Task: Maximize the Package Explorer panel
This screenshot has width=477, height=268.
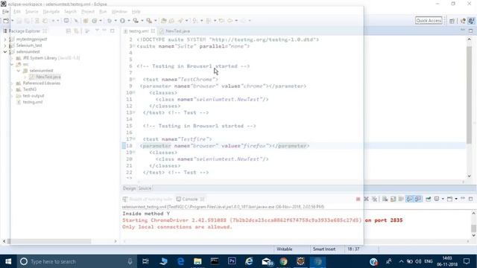Action: 113,31
